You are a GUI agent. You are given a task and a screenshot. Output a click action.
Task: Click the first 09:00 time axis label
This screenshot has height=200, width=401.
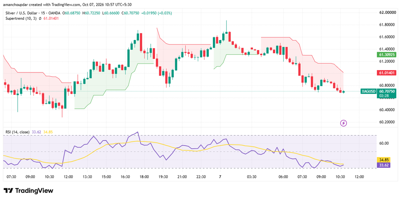point(30,177)
